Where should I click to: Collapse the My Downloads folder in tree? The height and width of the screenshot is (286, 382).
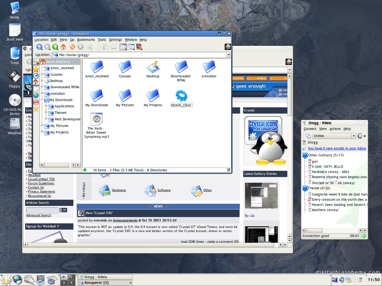coord(42,99)
